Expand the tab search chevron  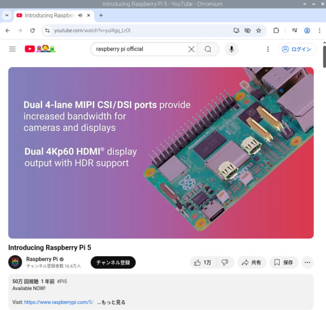click(x=7, y=15)
